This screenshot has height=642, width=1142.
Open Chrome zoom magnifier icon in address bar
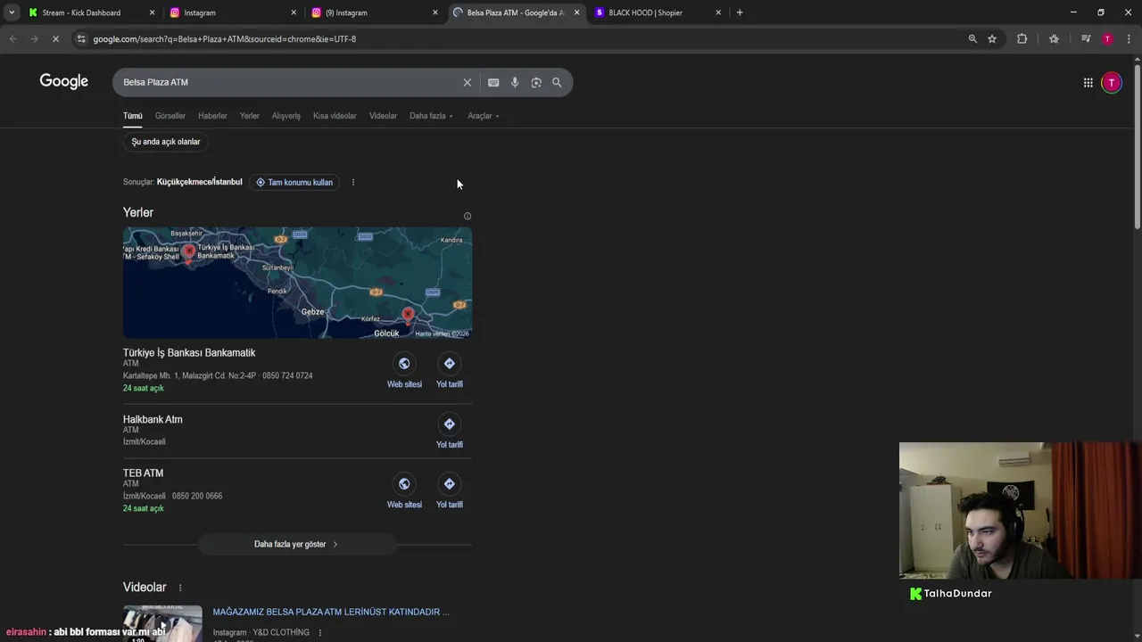972,38
